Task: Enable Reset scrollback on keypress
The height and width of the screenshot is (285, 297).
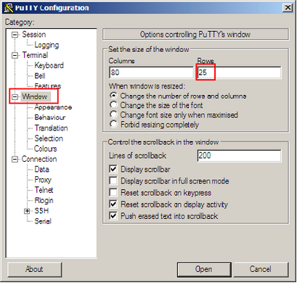Action: [113, 193]
